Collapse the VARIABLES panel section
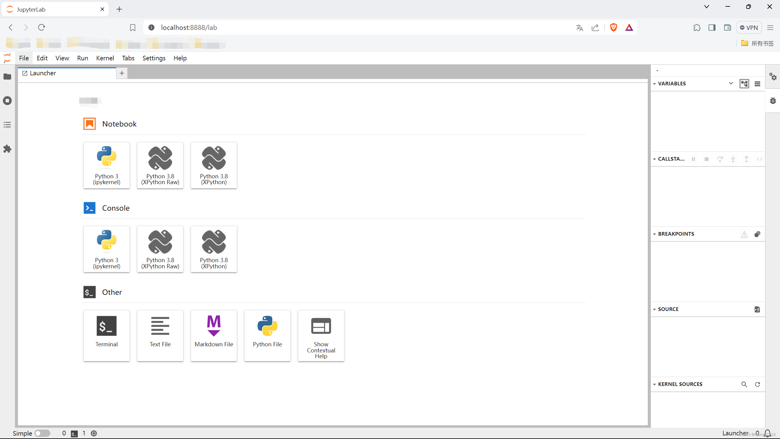This screenshot has width=780, height=439. click(x=654, y=84)
